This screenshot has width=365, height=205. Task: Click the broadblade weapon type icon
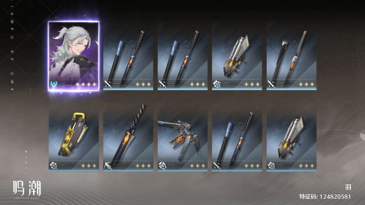coord(108,166)
